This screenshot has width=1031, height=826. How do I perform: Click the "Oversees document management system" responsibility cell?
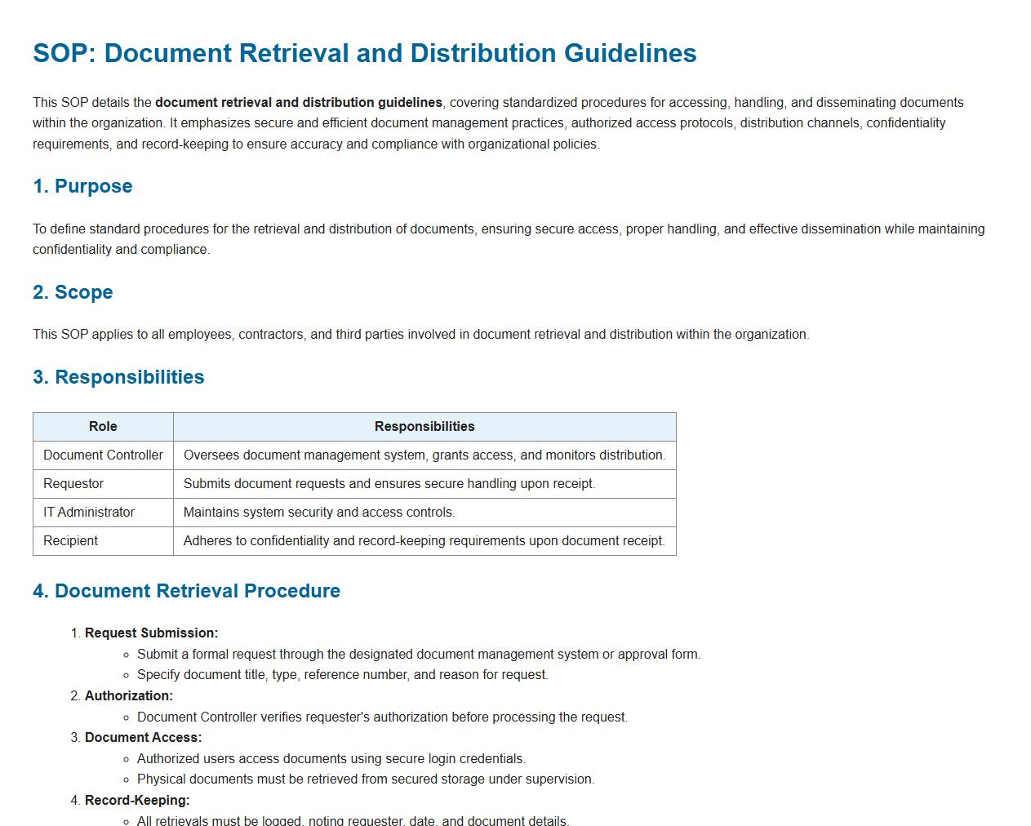(x=424, y=455)
